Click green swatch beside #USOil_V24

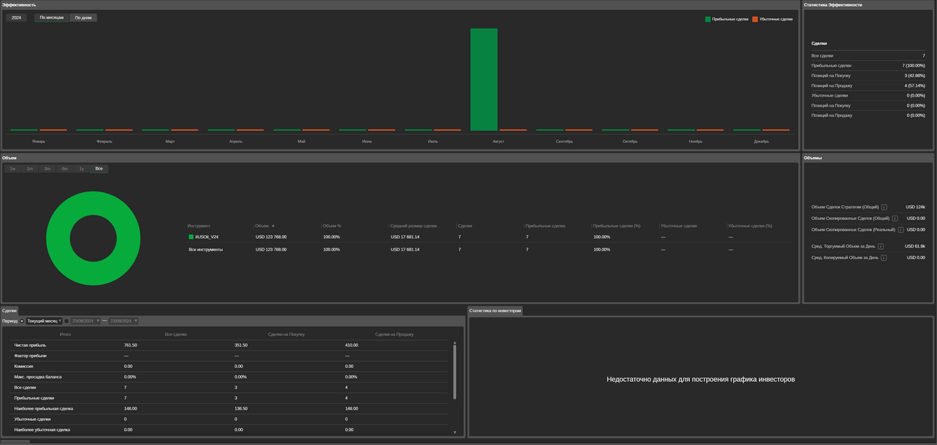tap(191, 237)
